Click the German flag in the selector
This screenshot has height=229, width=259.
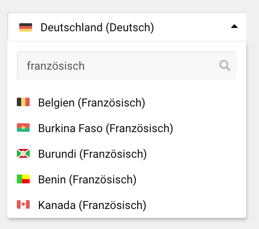click(x=26, y=28)
